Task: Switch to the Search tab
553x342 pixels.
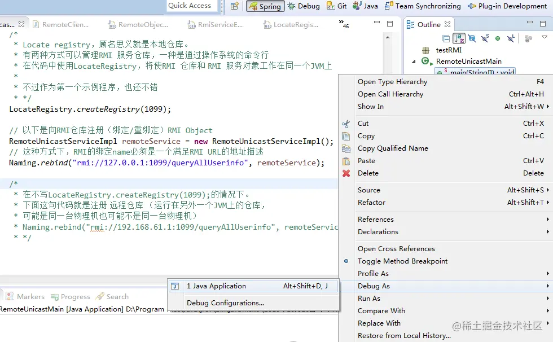Action: coord(112,296)
